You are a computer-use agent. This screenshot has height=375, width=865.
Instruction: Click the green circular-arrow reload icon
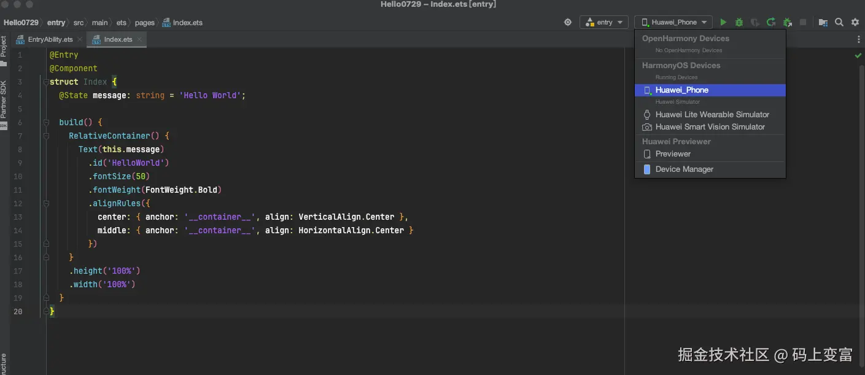point(771,22)
